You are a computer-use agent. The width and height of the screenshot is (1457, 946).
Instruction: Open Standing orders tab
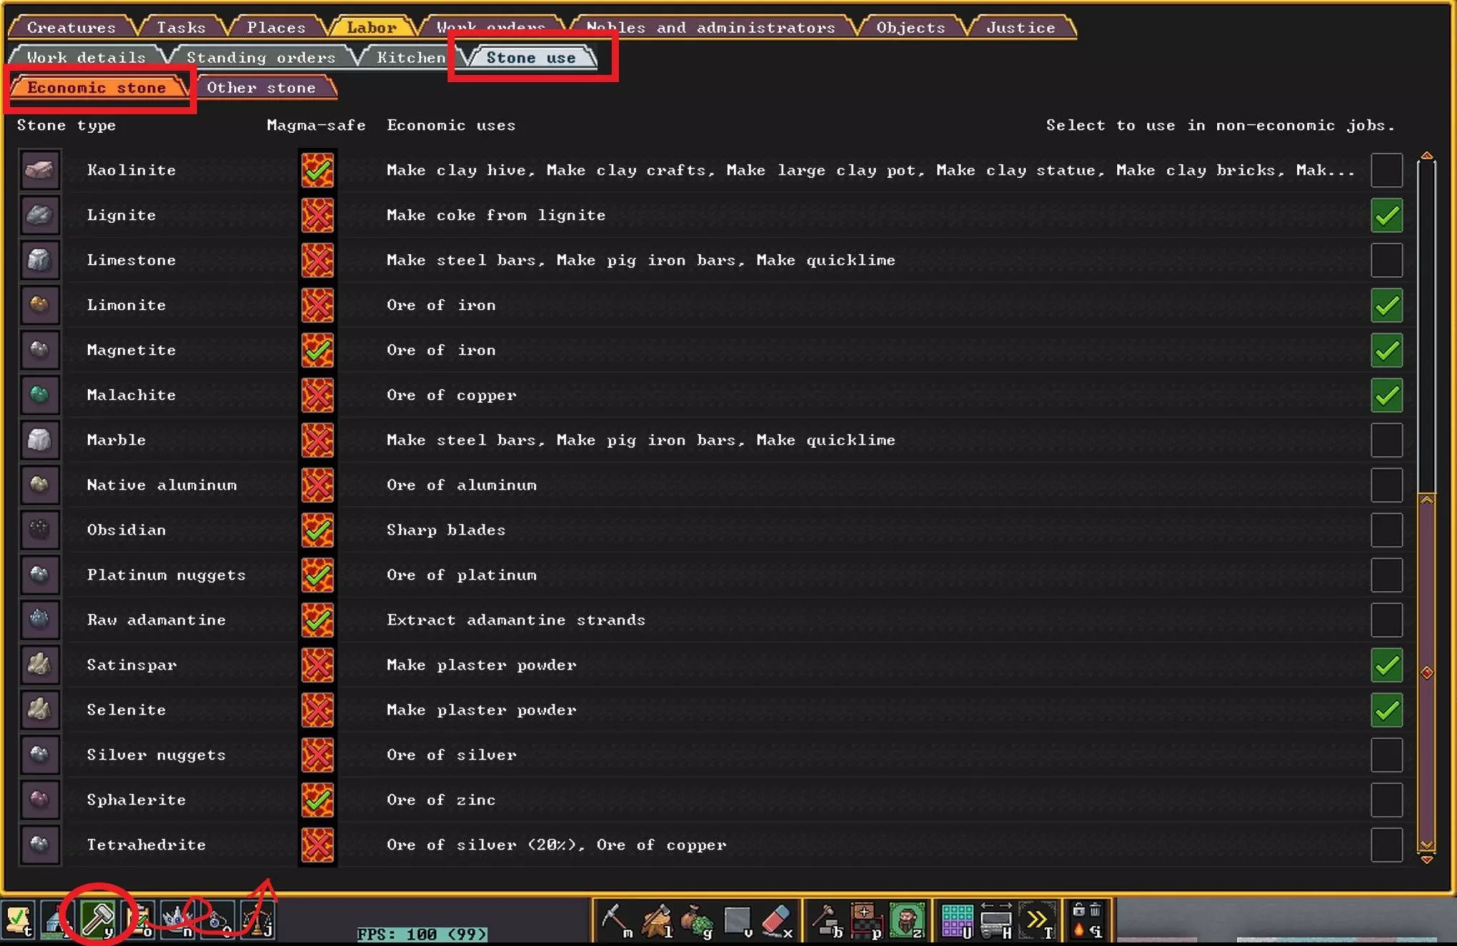[260, 58]
